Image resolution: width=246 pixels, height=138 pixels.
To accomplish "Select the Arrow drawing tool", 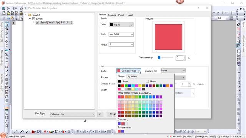I will (7, 71).
